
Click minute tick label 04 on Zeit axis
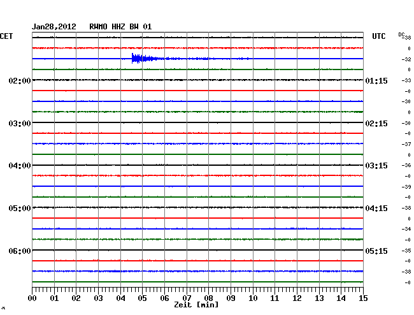(120, 298)
